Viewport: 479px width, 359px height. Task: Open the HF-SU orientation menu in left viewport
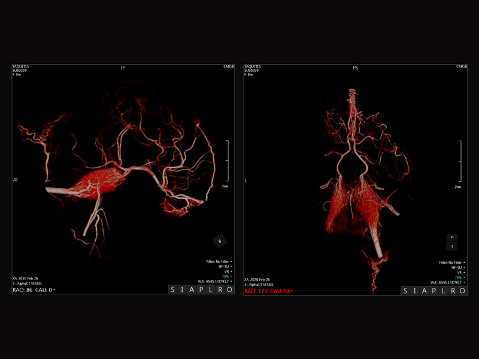click(224, 267)
